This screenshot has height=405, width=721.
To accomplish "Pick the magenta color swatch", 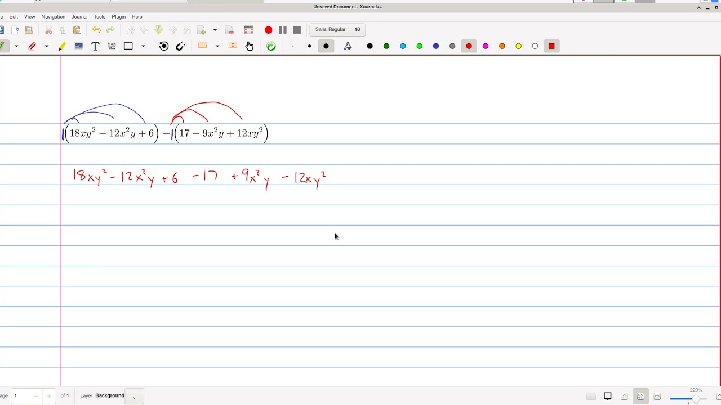I will 486,46.
